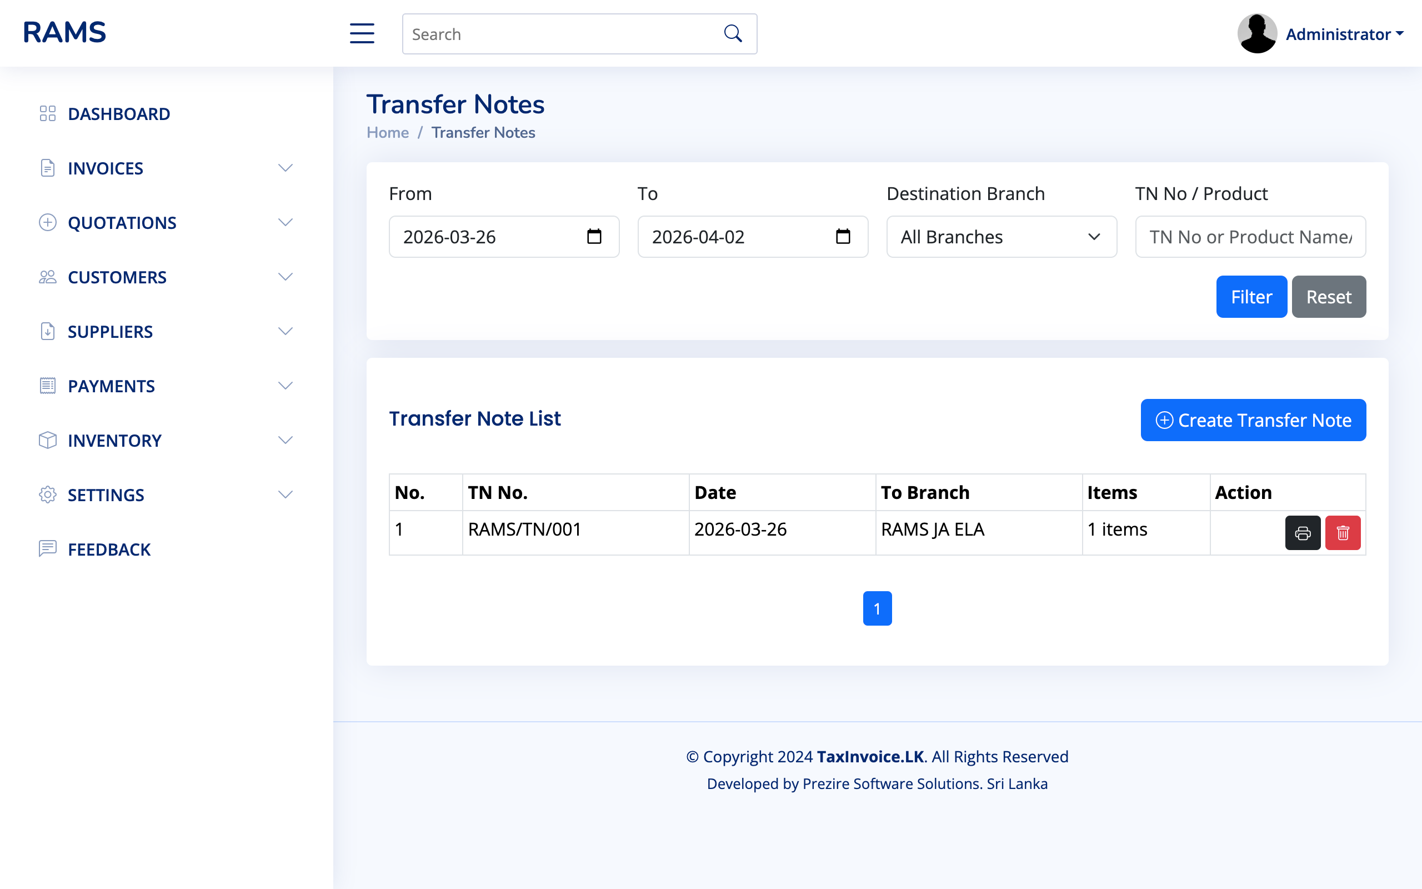
Task: Open calendar picker for To date
Action: pos(843,236)
